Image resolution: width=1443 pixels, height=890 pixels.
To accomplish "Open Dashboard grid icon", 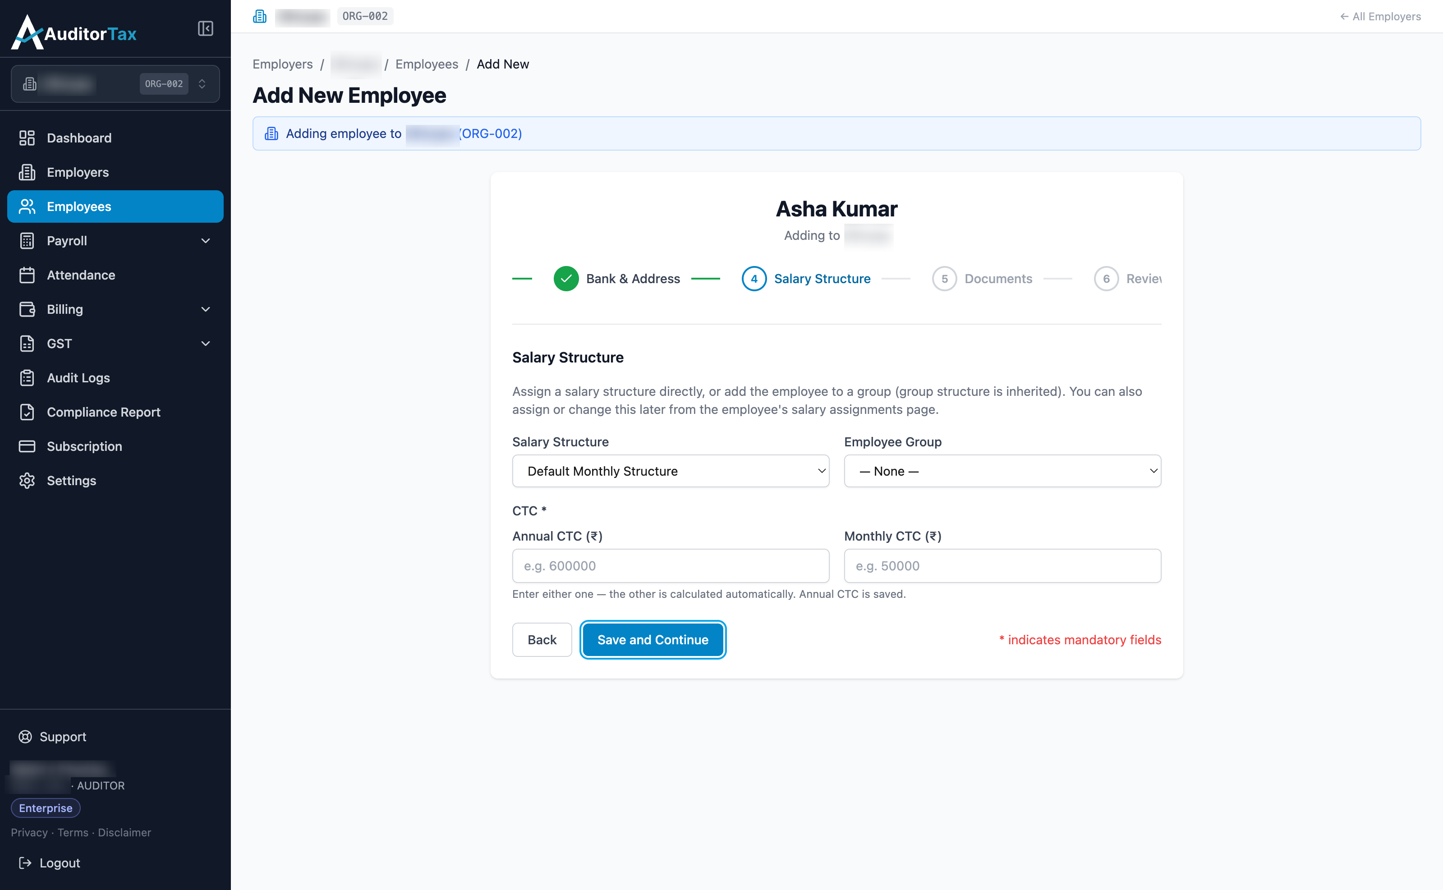I will [27, 138].
